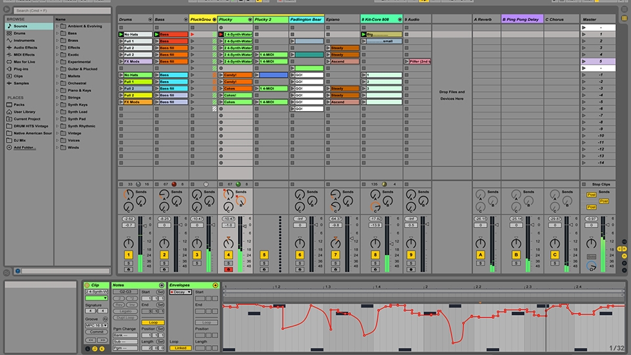Expand the Winds folder
The image size is (631, 355).
point(57,148)
